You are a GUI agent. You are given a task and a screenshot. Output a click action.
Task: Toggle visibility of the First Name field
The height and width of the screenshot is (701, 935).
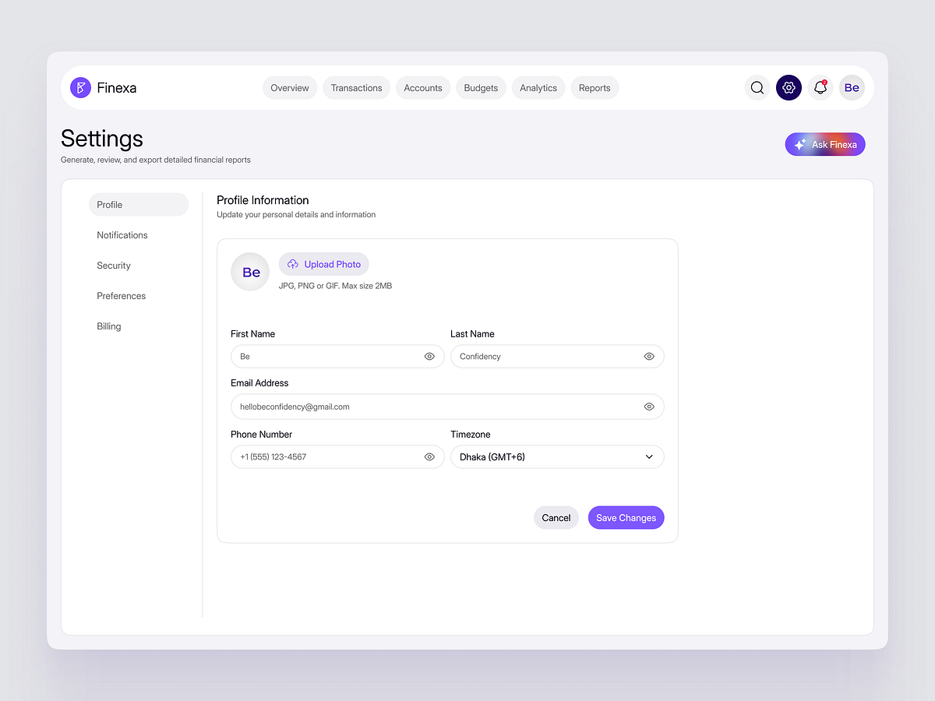click(x=429, y=356)
